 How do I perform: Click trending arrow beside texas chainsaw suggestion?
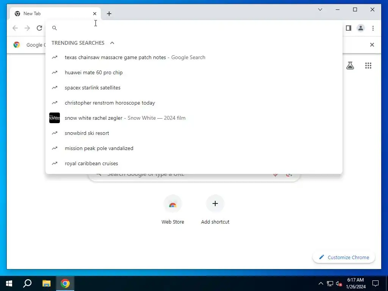(55, 58)
